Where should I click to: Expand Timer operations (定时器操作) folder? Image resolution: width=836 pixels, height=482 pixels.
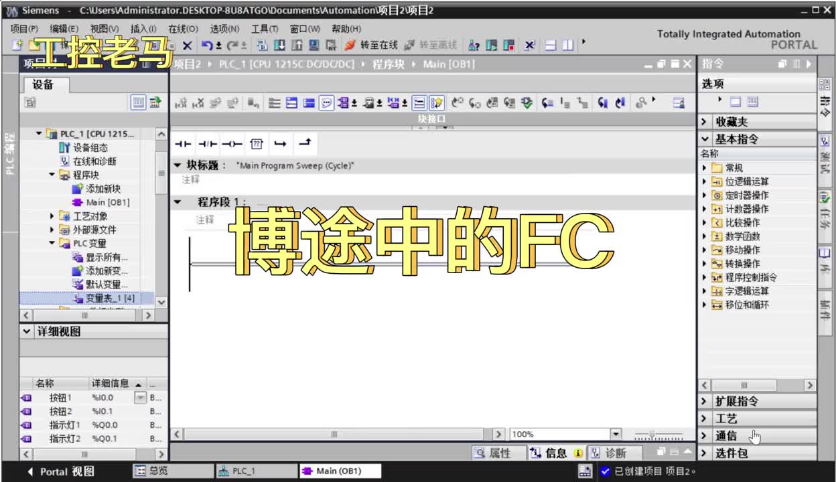click(705, 195)
